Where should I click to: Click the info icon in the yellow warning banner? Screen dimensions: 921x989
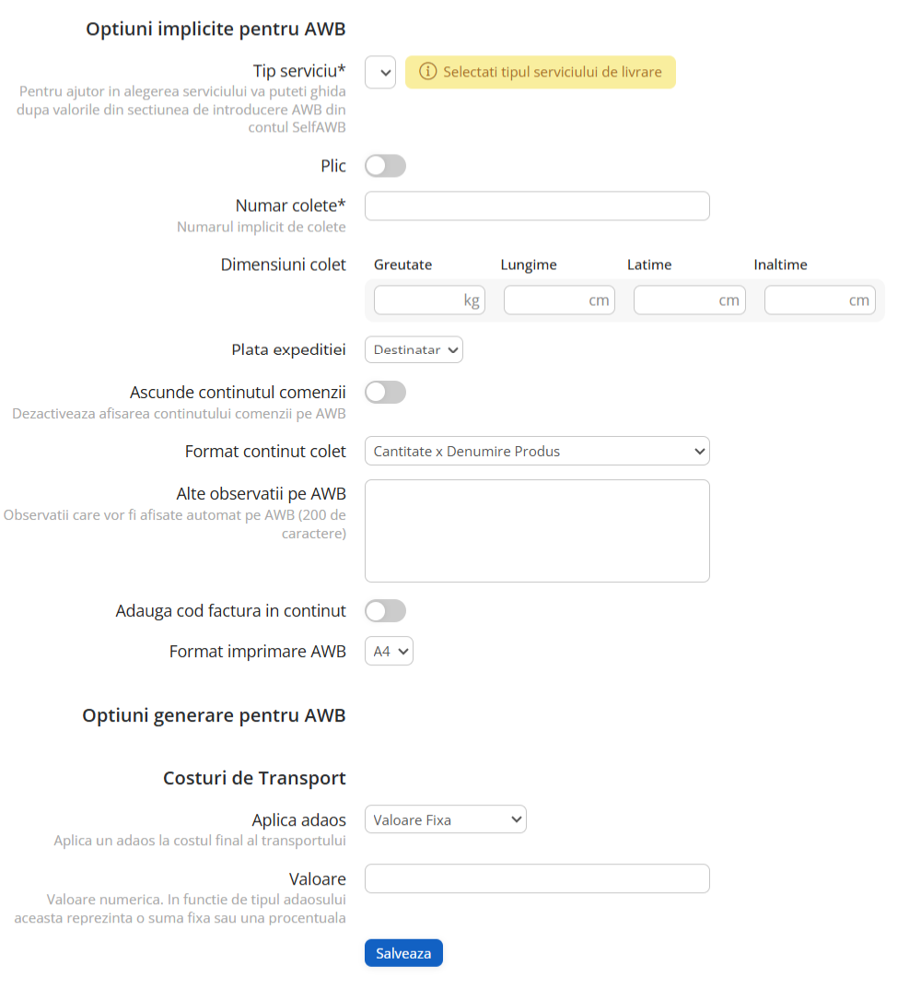(428, 71)
